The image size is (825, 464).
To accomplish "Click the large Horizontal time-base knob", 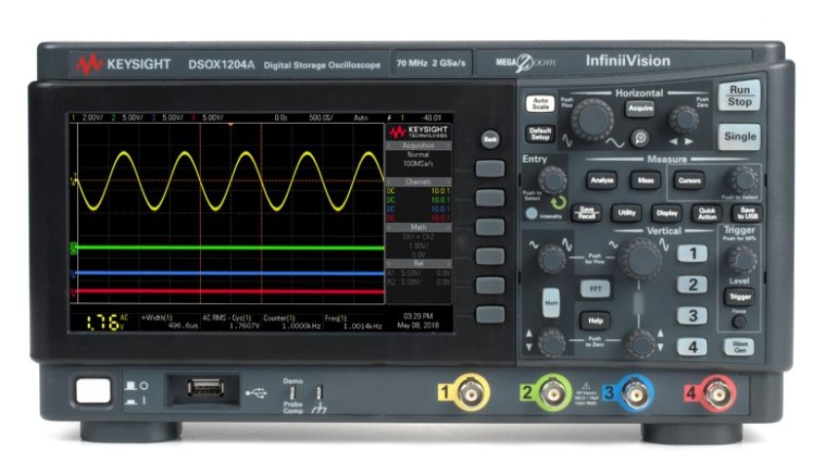I will point(592,120).
